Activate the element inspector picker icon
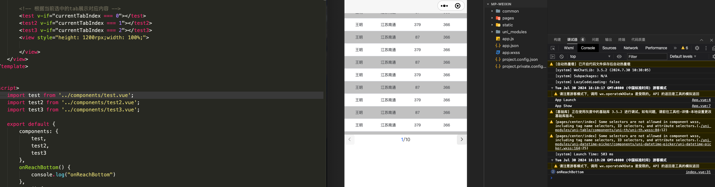Viewport: 715px width, 187px height. [x=553, y=48]
